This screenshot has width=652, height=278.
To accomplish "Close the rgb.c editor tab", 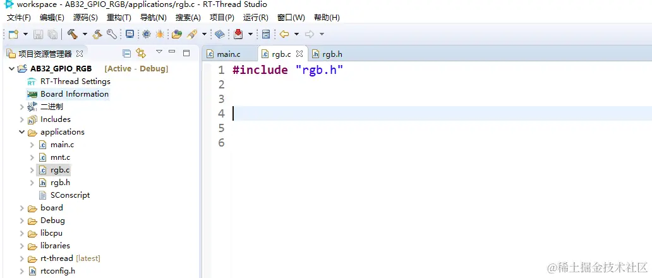I will click(x=299, y=54).
